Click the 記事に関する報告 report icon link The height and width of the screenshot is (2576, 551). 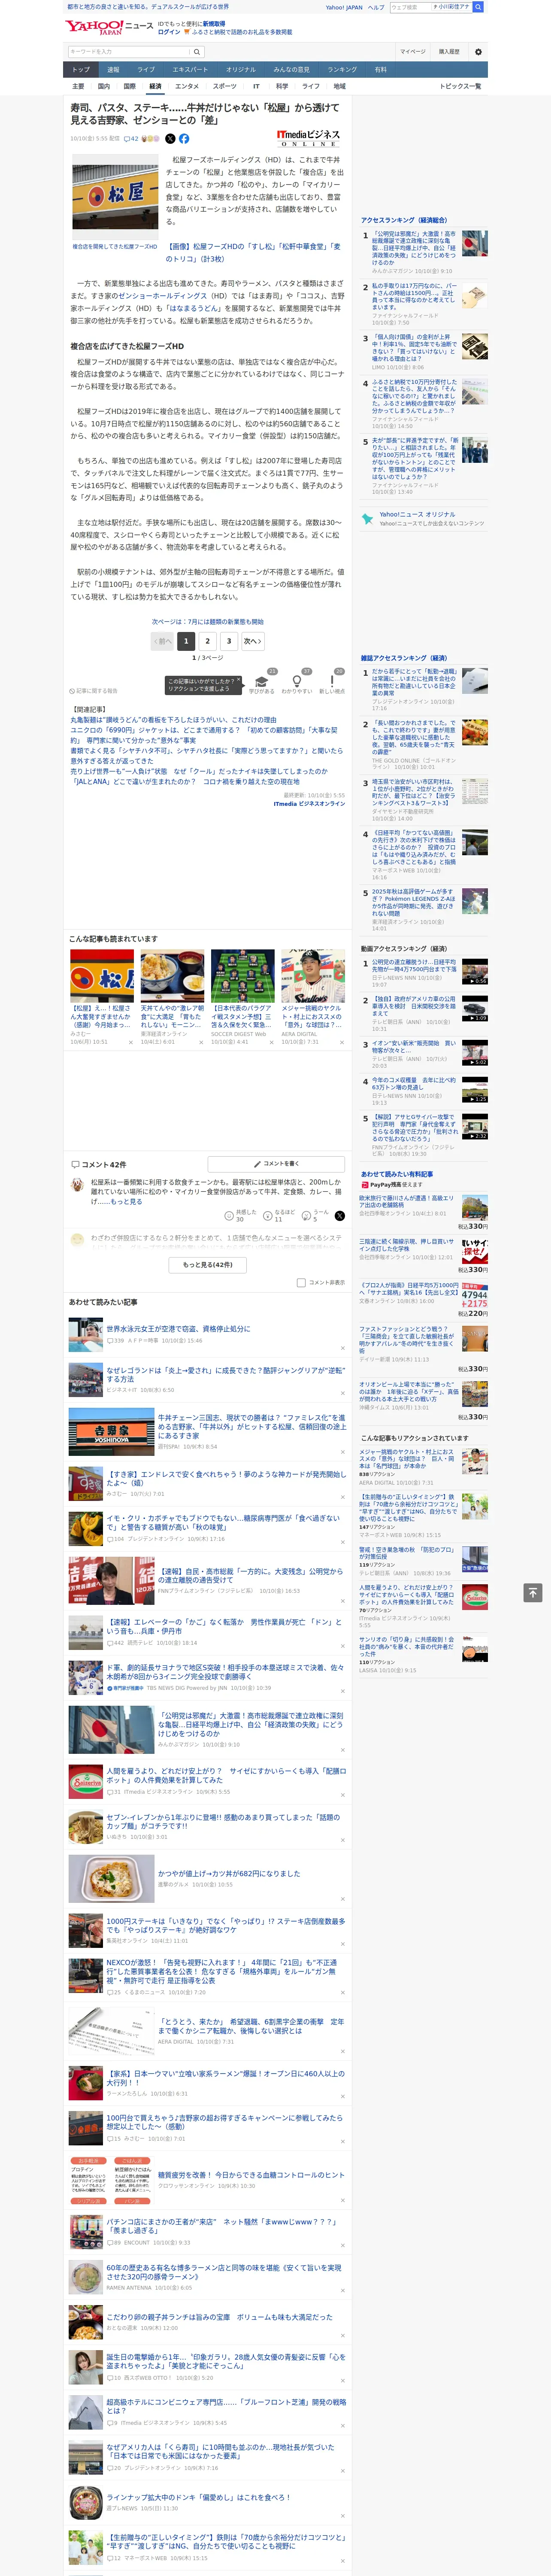[x=93, y=691]
